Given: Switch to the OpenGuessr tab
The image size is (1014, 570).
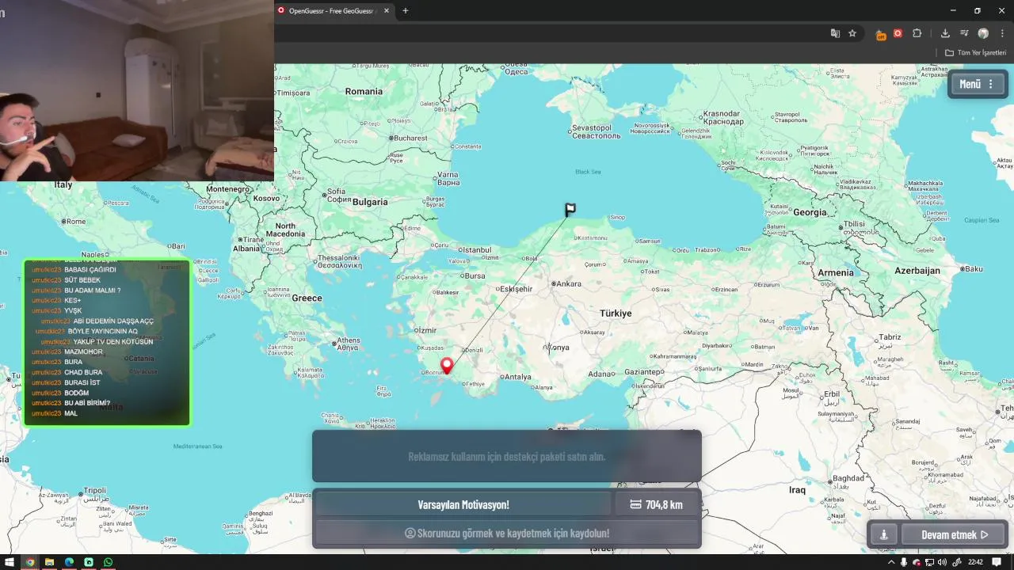Looking at the screenshot, I should pyautogui.click(x=333, y=11).
